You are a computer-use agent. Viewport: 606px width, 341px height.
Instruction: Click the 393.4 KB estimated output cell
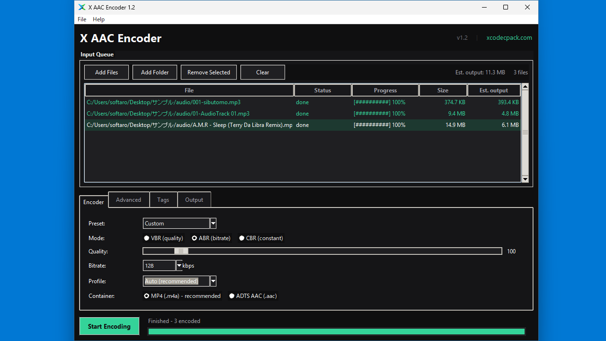click(508, 102)
